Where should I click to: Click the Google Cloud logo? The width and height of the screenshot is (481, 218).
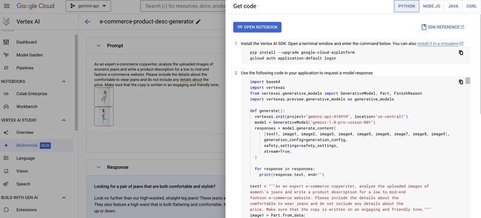tap(35, 6)
